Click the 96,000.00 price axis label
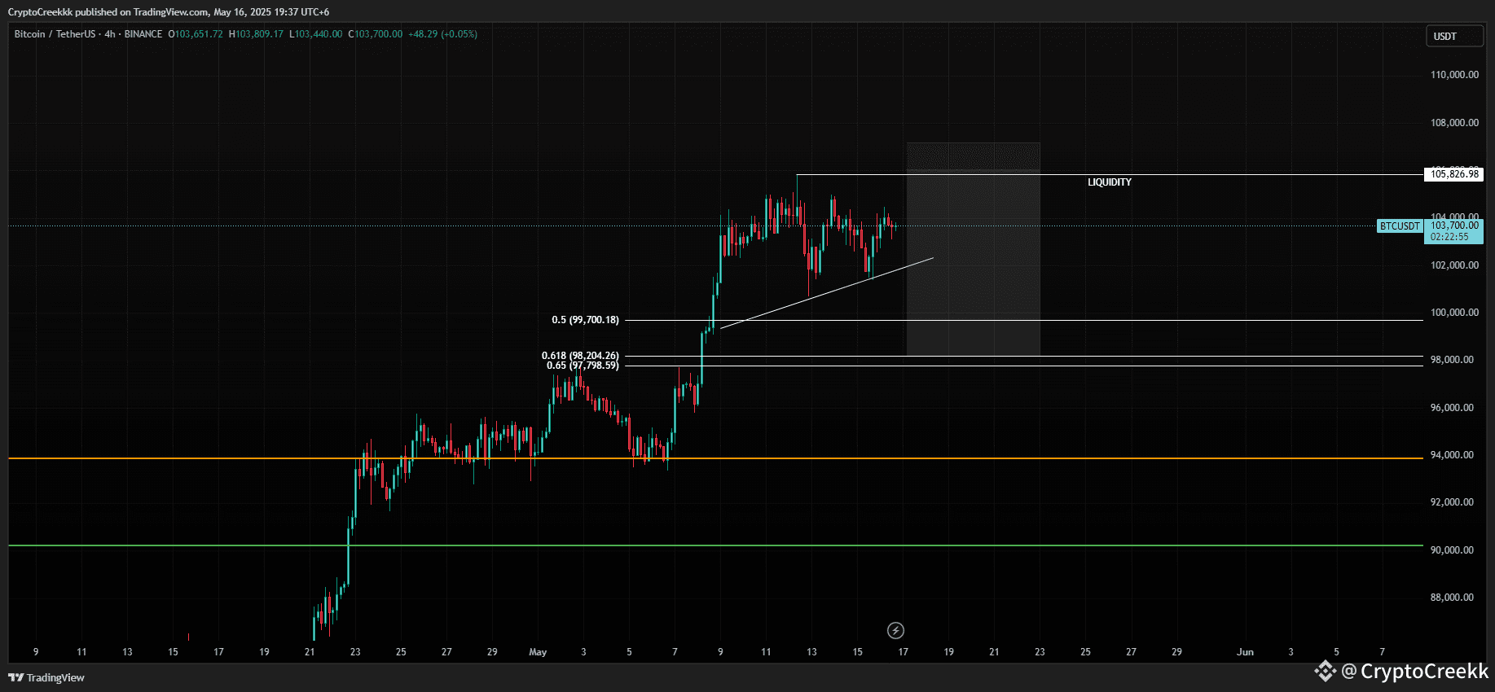The width and height of the screenshot is (1495, 692). (1452, 408)
